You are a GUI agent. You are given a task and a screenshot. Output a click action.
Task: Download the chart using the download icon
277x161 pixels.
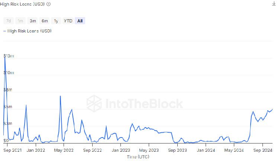click(274, 4)
